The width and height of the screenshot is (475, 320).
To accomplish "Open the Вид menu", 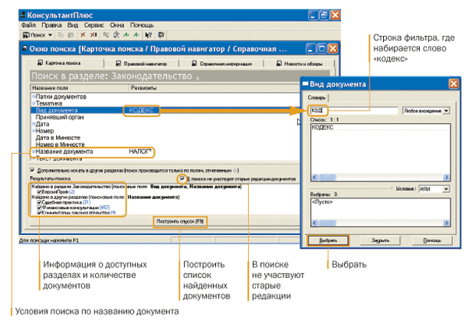I will click(x=73, y=25).
